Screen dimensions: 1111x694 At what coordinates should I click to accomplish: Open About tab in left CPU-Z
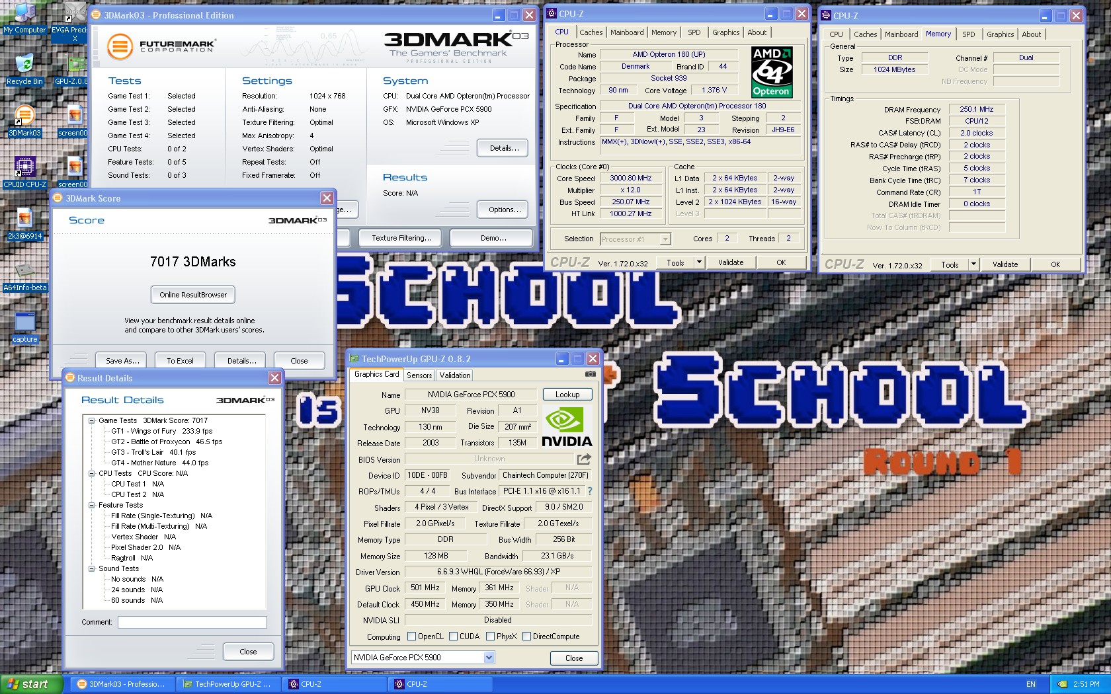757,32
